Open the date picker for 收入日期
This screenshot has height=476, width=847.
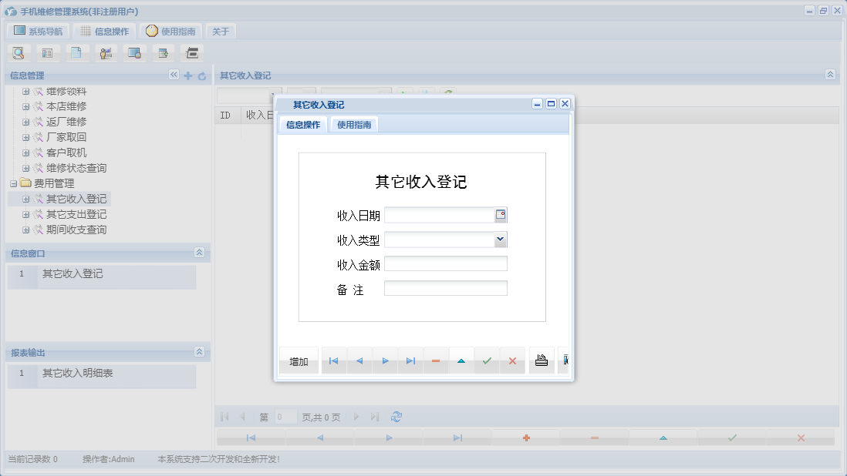pyautogui.click(x=501, y=215)
